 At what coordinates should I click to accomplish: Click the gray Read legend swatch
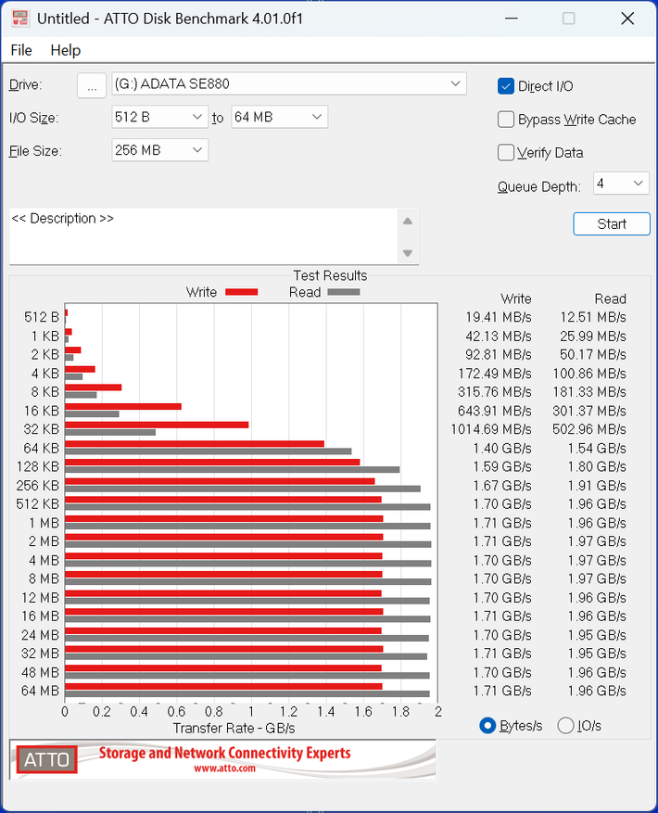344,292
